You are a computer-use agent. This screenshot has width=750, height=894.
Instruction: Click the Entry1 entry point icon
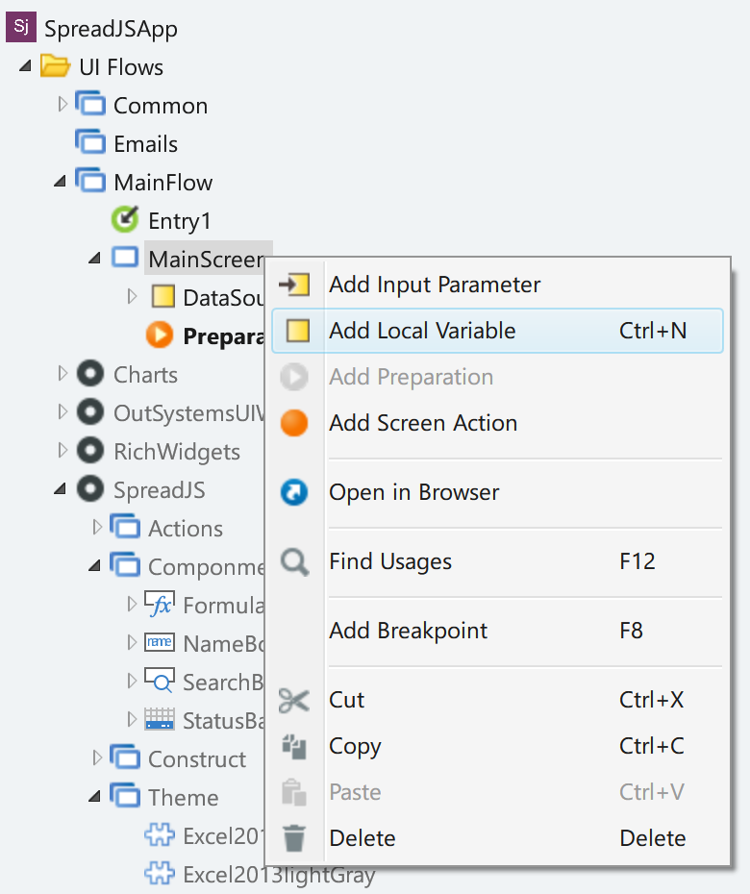pos(125,219)
